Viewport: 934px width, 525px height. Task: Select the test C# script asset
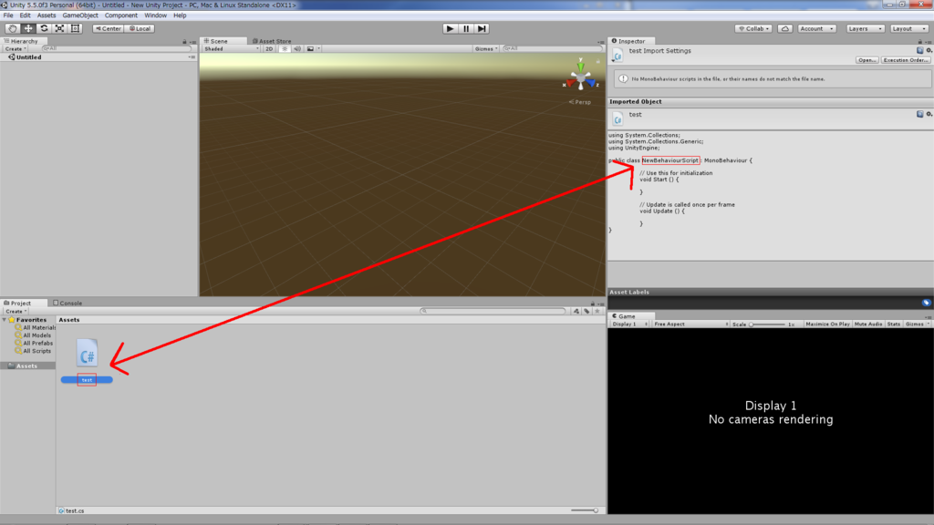[87, 361]
